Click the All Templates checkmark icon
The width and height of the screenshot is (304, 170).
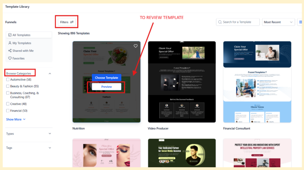pos(10,35)
